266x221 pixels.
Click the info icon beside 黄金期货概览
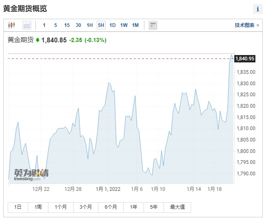(257, 9)
